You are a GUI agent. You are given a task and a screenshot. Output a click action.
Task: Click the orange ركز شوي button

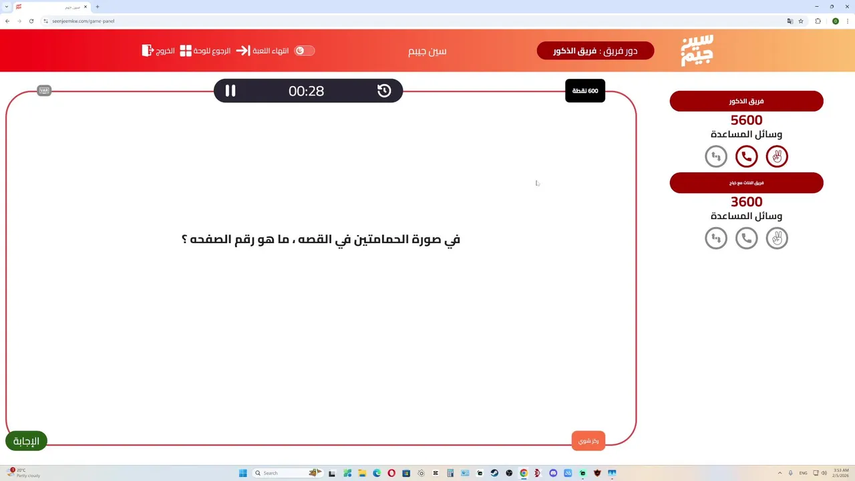(x=588, y=441)
